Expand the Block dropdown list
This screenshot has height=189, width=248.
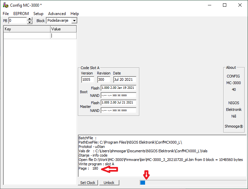(x=74, y=21)
